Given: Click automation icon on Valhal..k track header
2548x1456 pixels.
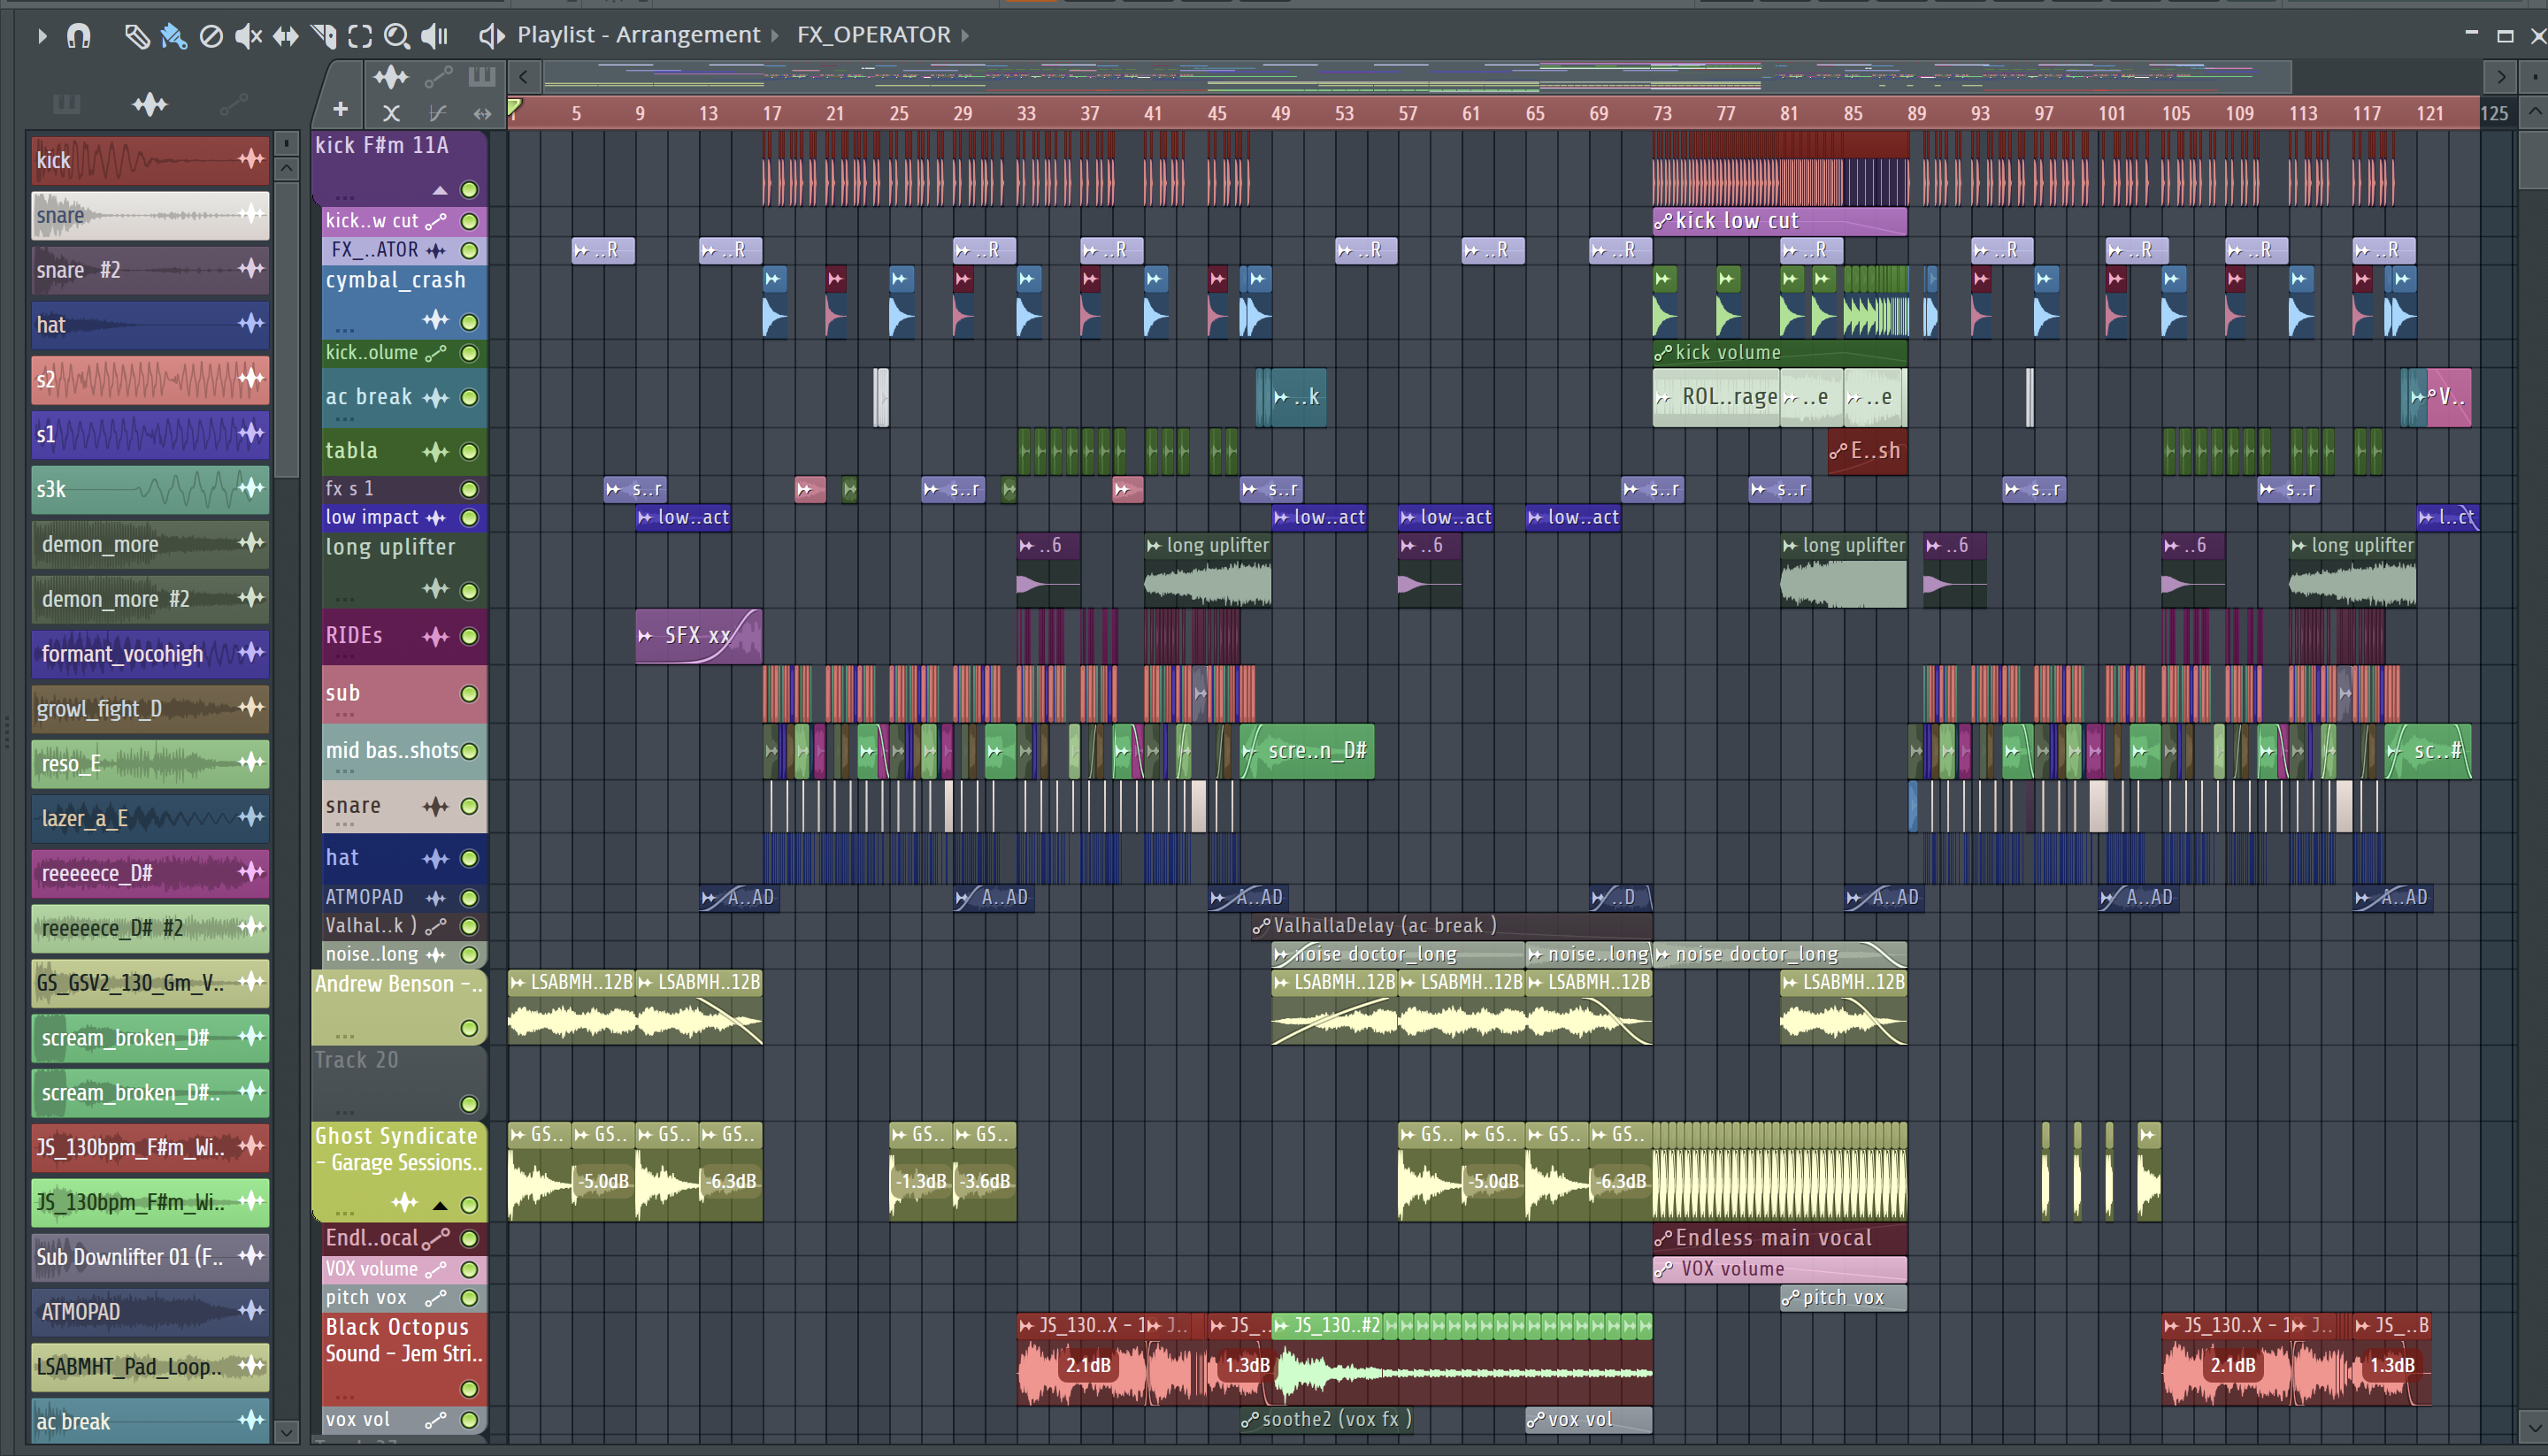Looking at the screenshot, I should click(x=435, y=926).
